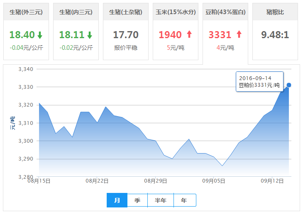Viewport: 303px width, 212px height.
Task: Click the 3,310 y-axis label
Action: [x=26, y=123]
